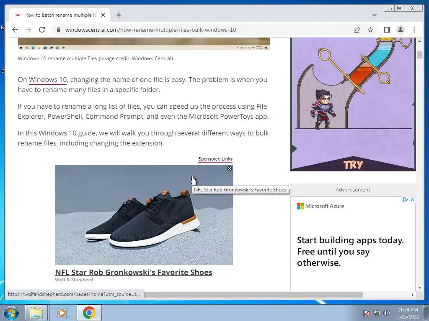Launch Windows Media Player from taskbar
This screenshot has width=429, height=321.
tap(62, 313)
